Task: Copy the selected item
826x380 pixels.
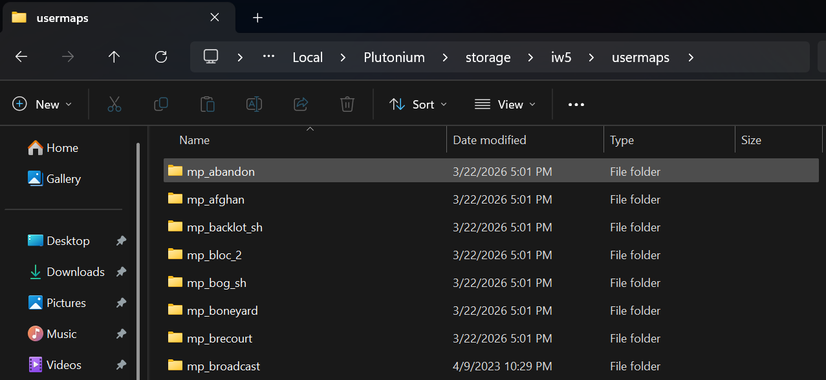Action: tap(161, 104)
